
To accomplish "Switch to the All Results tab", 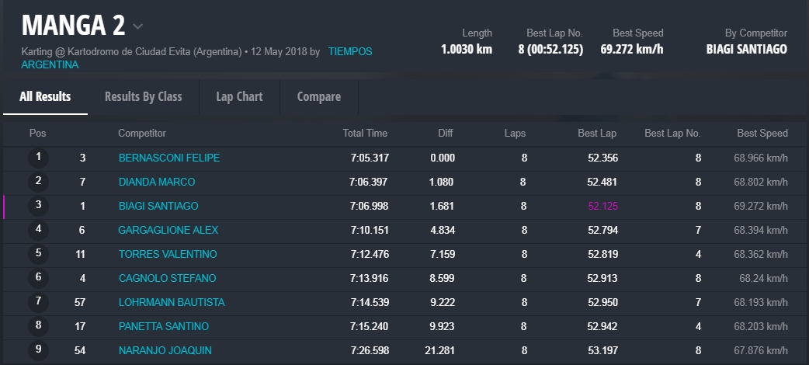I will point(45,97).
